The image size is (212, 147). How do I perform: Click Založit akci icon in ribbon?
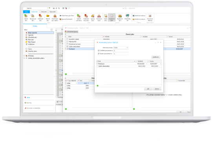(26, 16)
